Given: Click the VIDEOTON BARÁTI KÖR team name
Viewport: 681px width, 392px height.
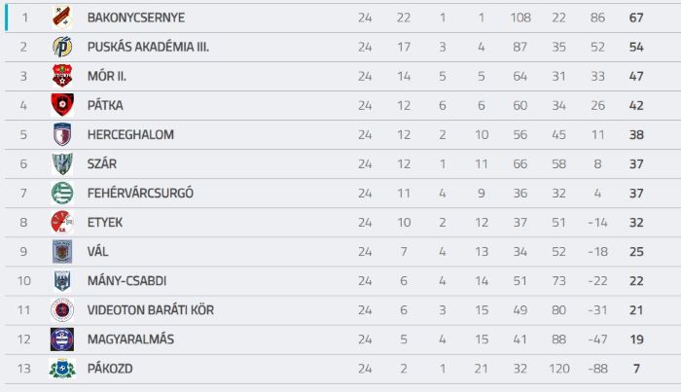Looking at the screenshot, I should tap(151, 310).
